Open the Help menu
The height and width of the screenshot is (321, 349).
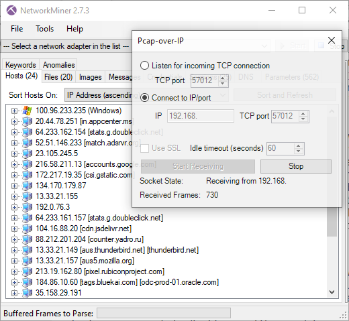(x=74, y=29)
